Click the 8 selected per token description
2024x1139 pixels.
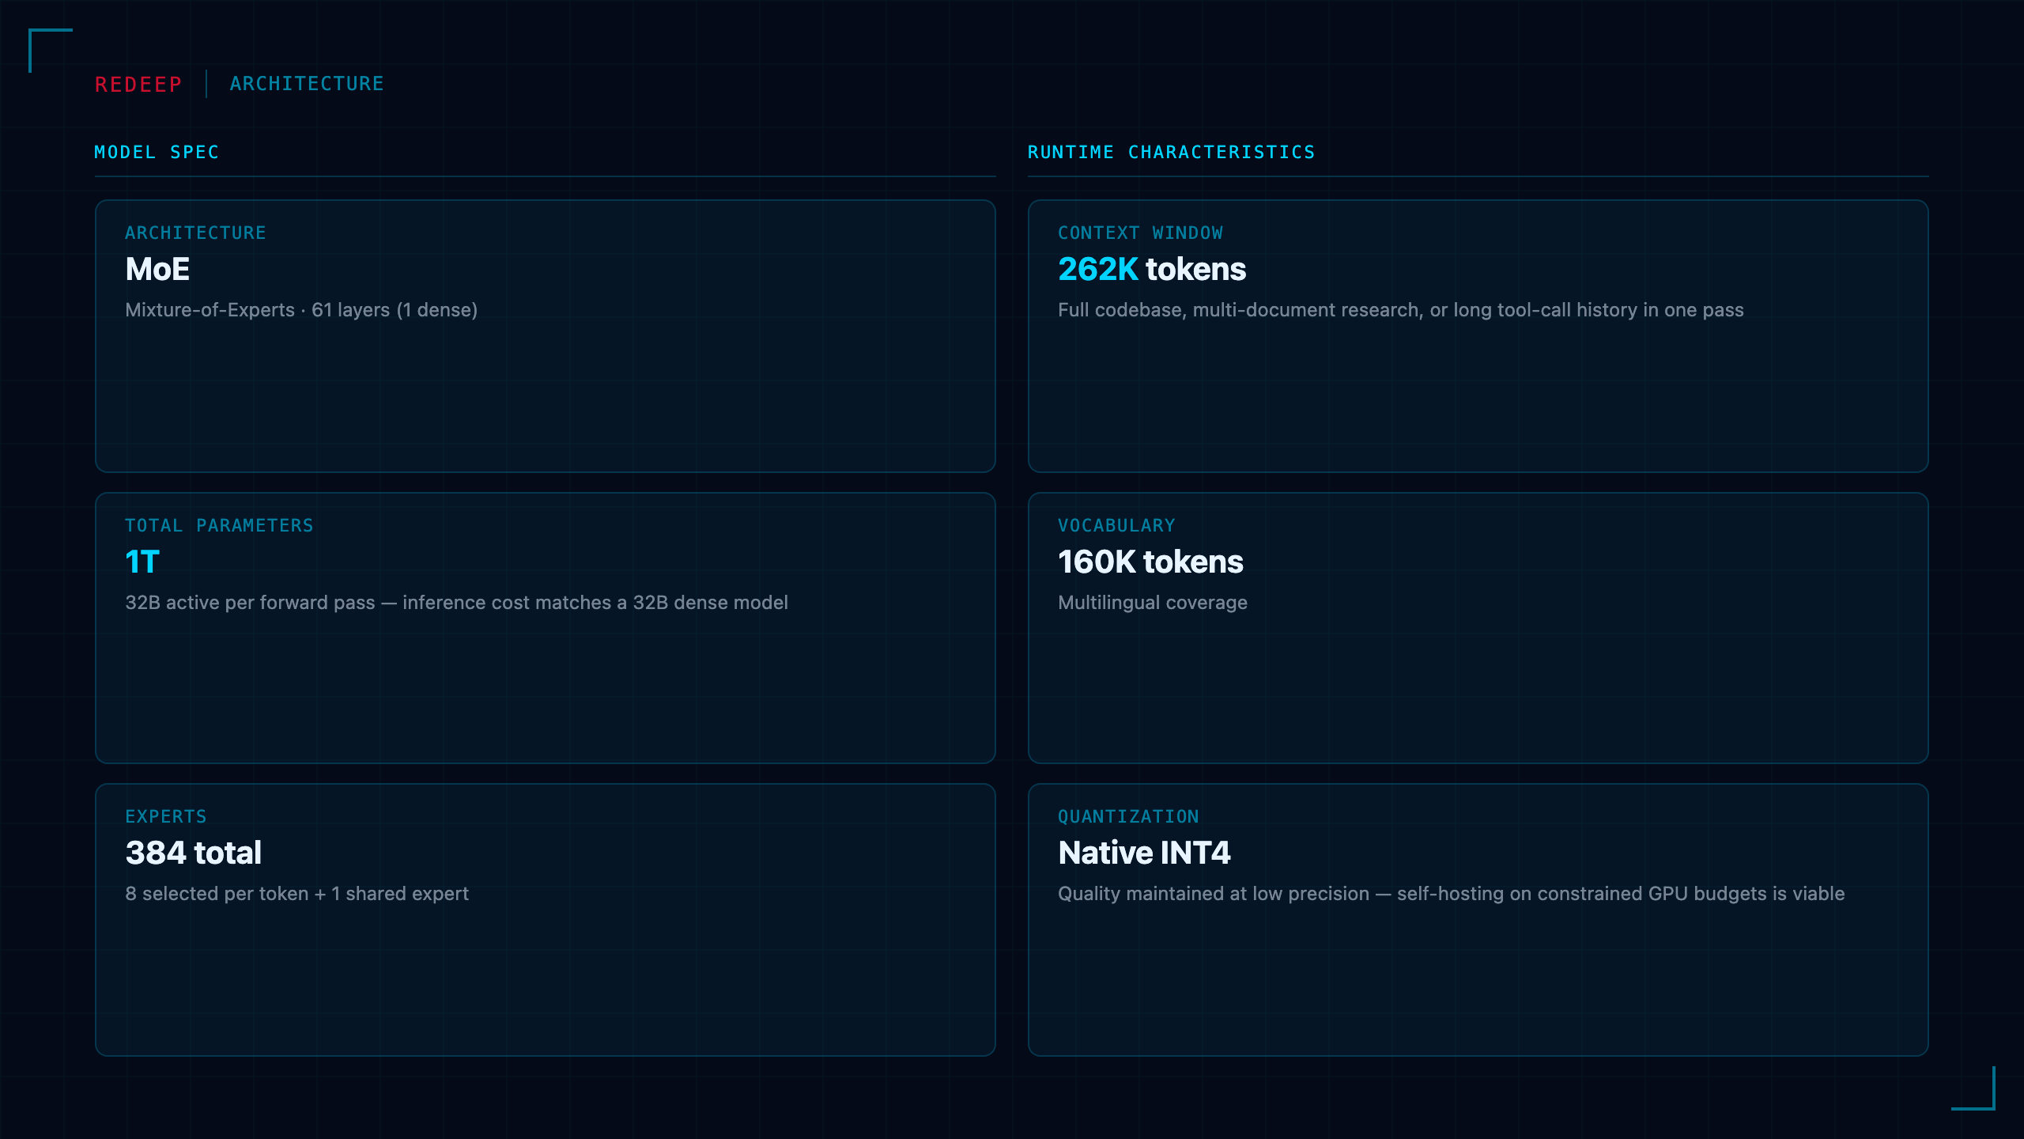coord(296,894)
